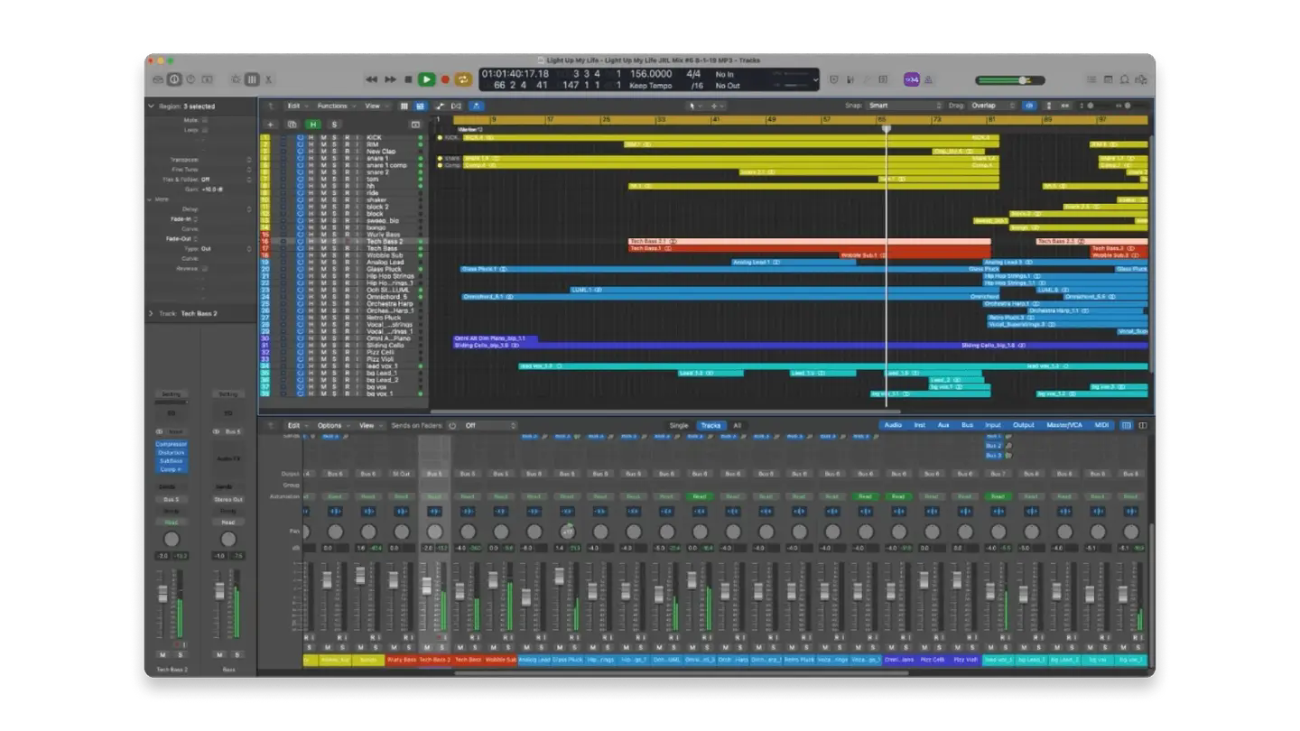This screenshot has width=1300, height=731.
Task: Check the Region Loop checkbox
Action: click(x=205, y=129)
